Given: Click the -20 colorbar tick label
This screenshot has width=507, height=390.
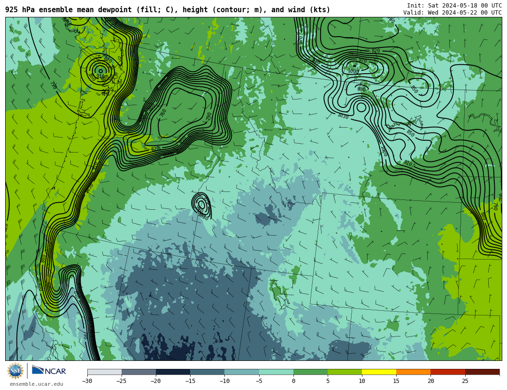Looking at the screenshot, I should (156, 381).
